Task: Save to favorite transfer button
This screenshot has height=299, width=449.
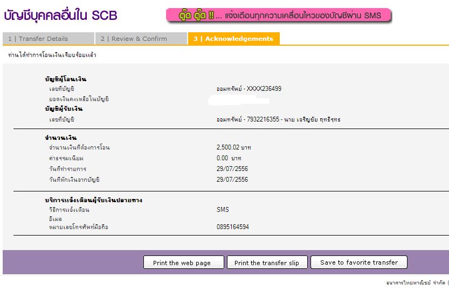Action: [359, 262]
